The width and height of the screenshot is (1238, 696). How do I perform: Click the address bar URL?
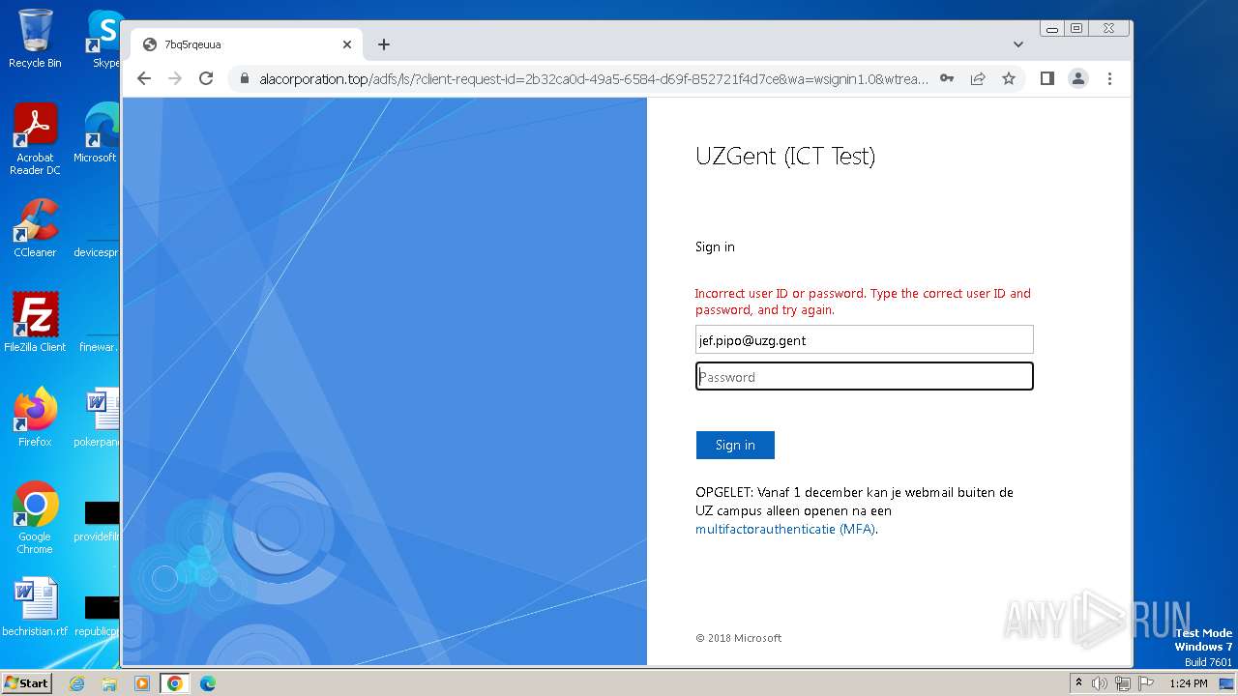[x=594, y=78]
